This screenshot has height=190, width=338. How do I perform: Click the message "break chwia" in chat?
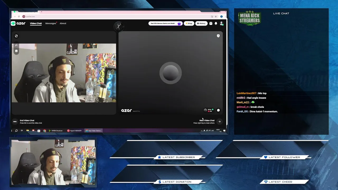(257, 107)
